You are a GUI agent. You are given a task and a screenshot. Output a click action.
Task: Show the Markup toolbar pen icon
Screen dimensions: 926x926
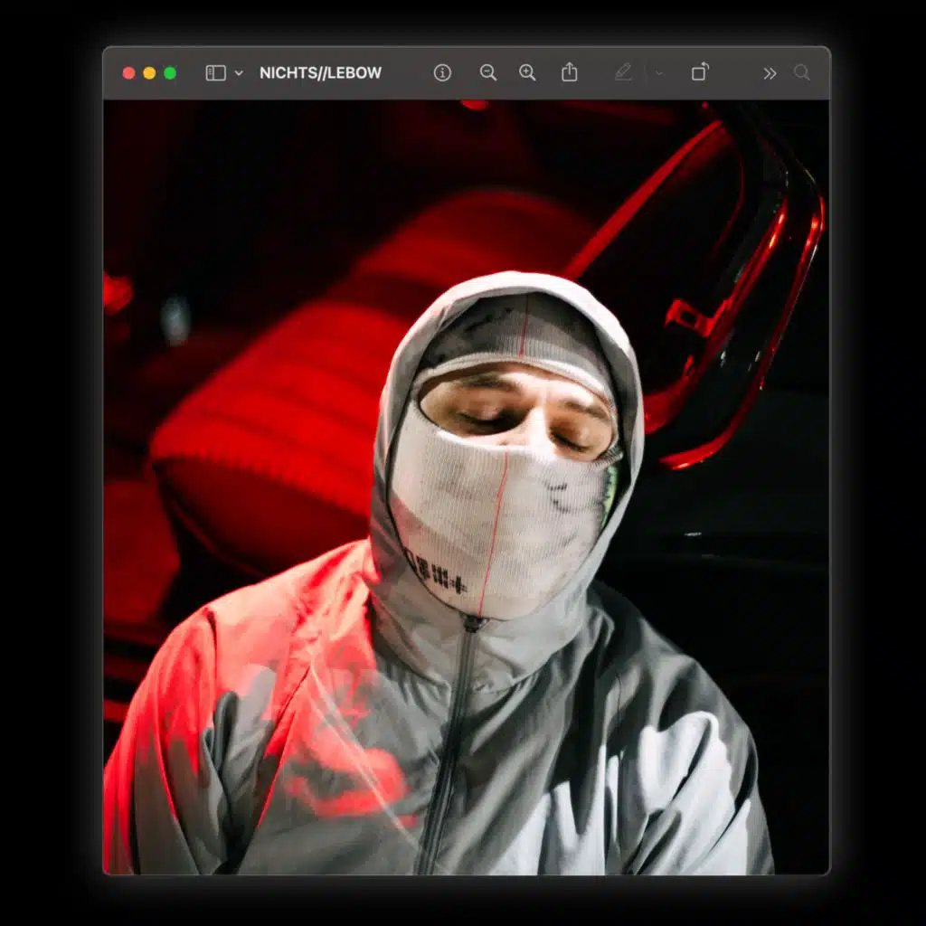pyautogui.click(x=623, y=72)
